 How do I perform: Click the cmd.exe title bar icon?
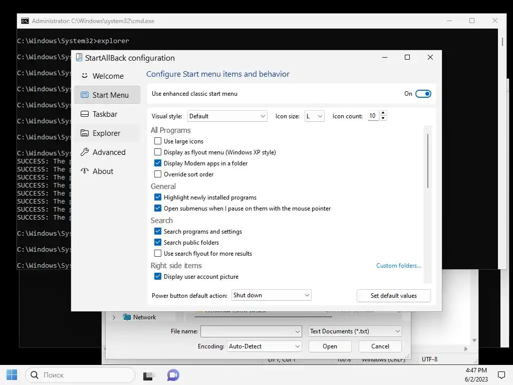(25, 21)
